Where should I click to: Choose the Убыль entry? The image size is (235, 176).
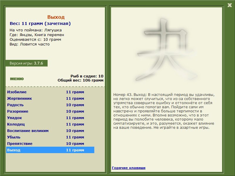(x=50, y=137)
